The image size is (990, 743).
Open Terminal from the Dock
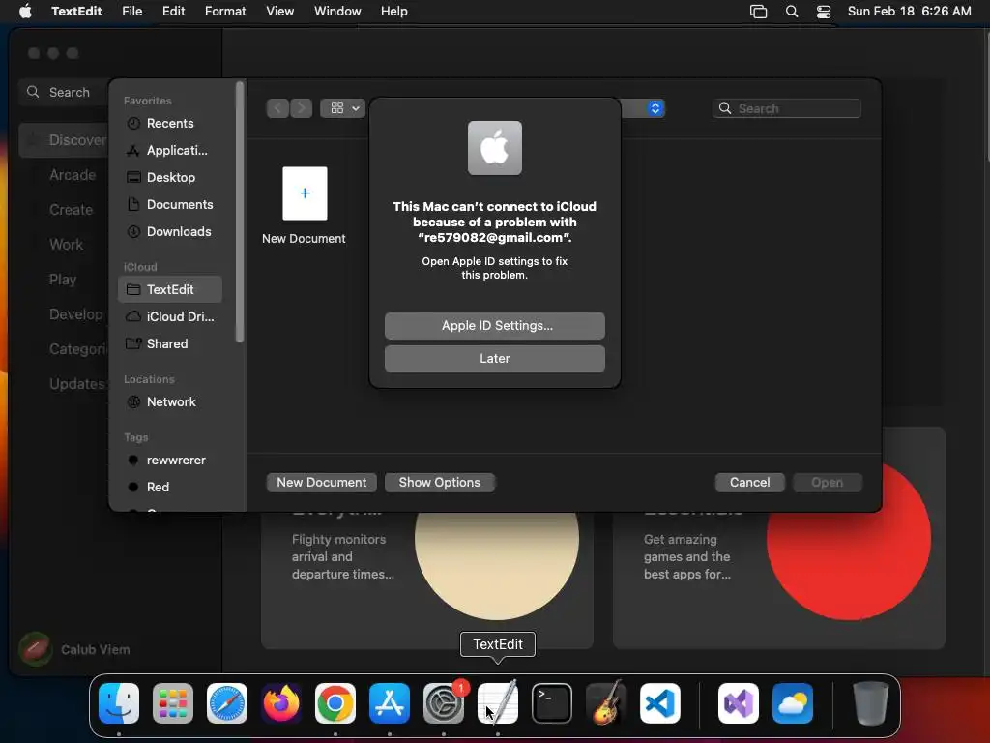pos(552,703)
